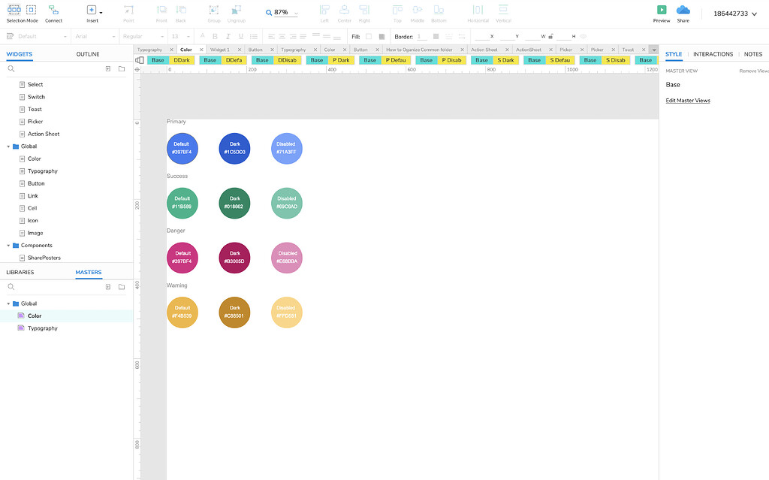The image size is (769, 480).
Task: Switch to the Interactions tab
Action: pos(713,54)
